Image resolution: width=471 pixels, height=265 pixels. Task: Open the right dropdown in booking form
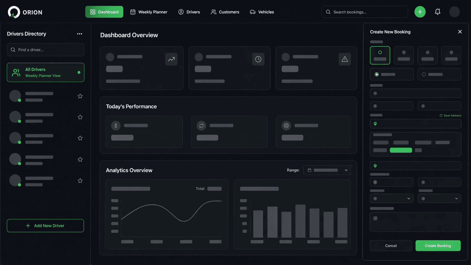[439, 199]
